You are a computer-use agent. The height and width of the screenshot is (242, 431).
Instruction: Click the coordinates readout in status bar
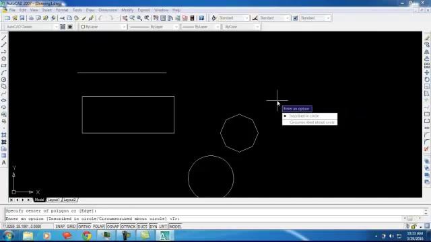tap(27, 227)
